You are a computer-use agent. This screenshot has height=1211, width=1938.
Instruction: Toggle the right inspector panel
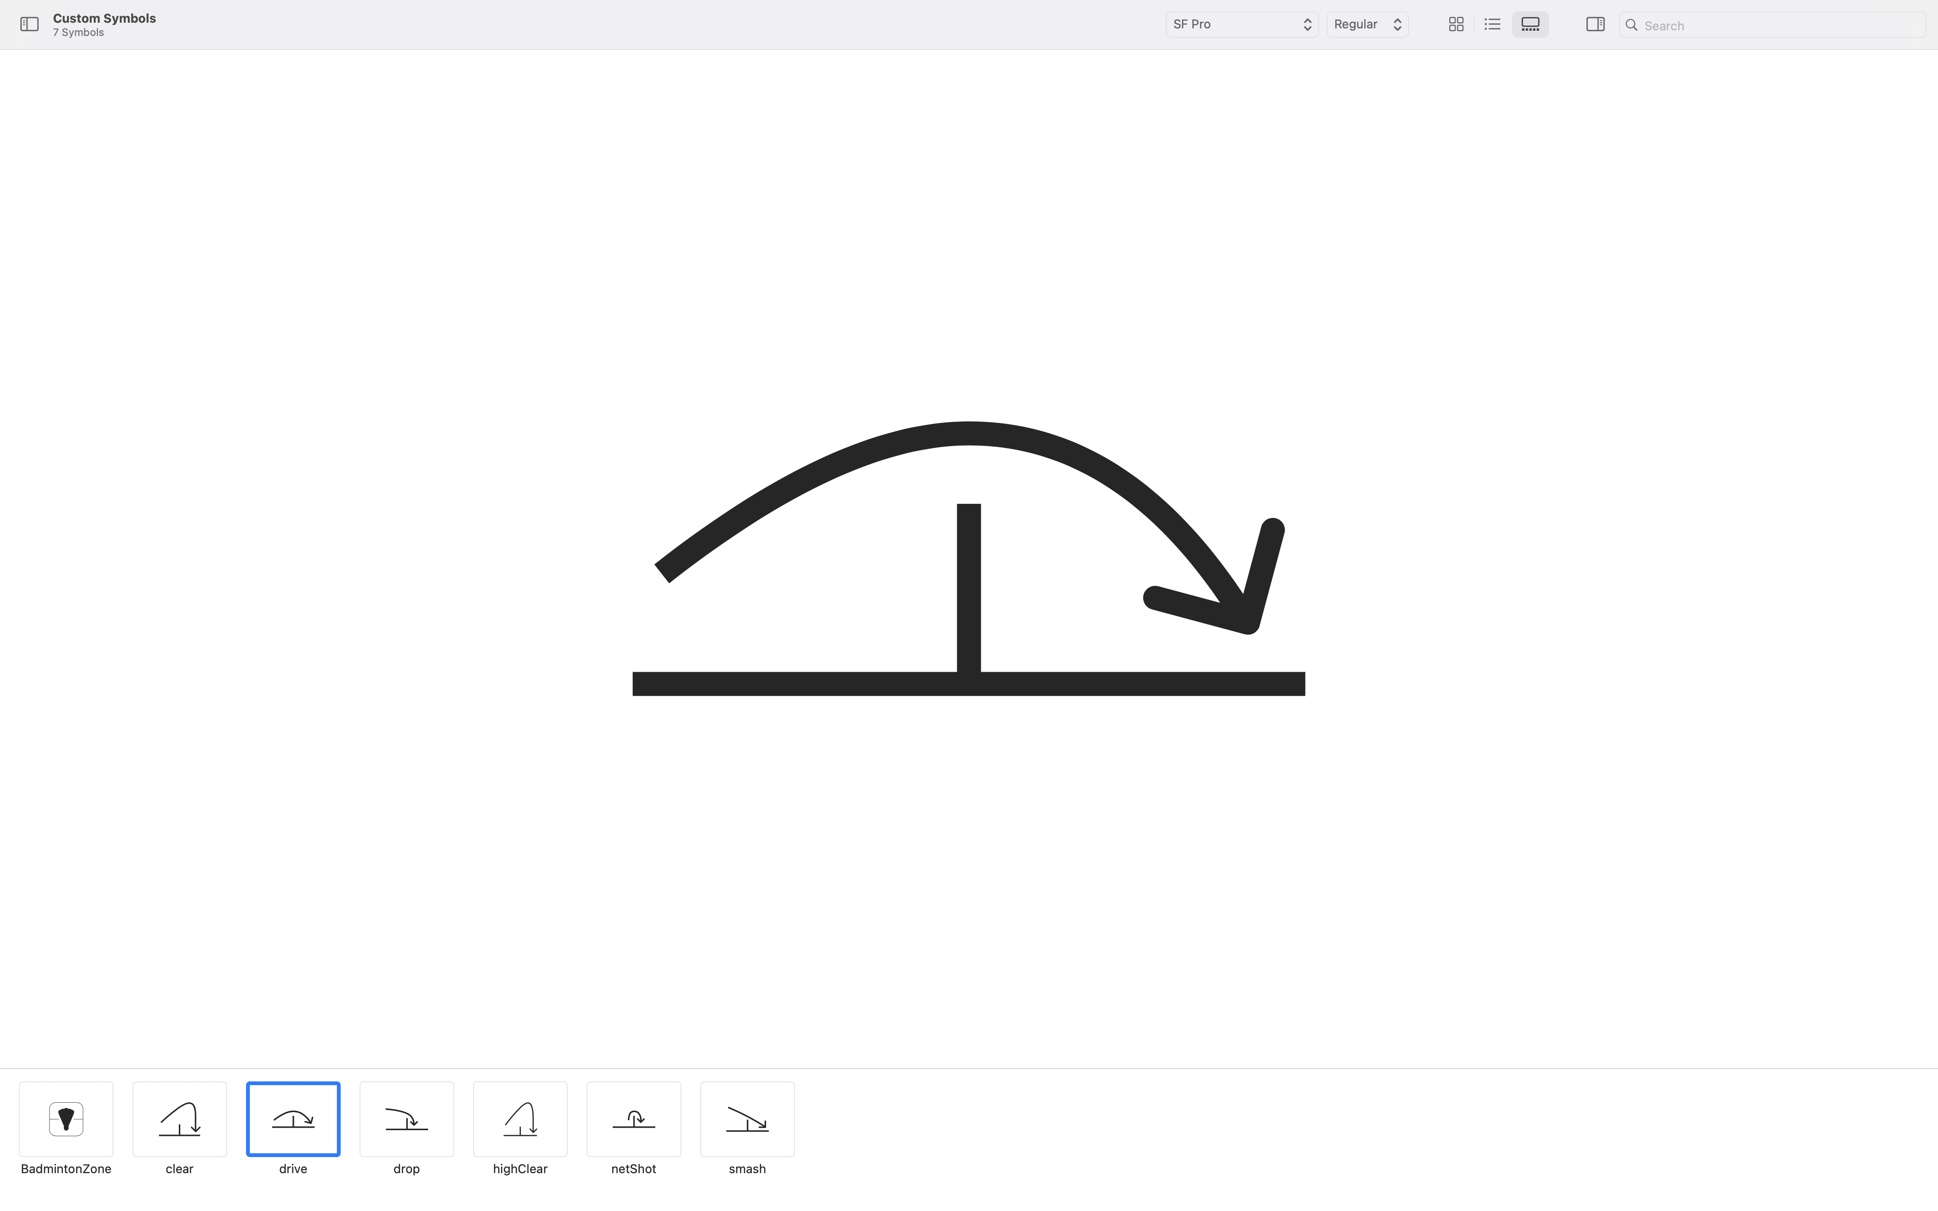(x=1594, y=25)
